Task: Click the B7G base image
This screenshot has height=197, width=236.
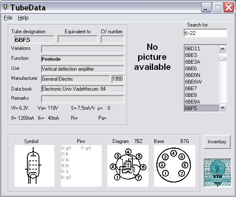Action: coord(175,166)
